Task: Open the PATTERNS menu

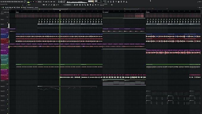Action: coord(9,2)
